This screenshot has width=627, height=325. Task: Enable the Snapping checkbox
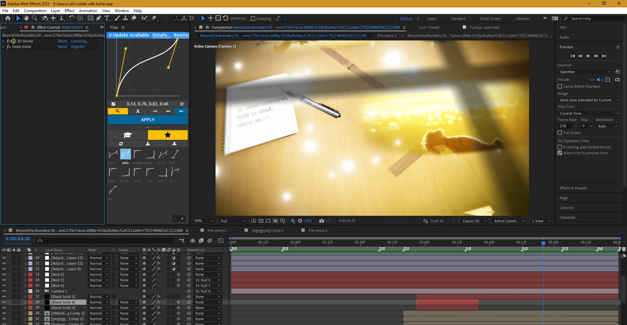click(x=253, y=18)
